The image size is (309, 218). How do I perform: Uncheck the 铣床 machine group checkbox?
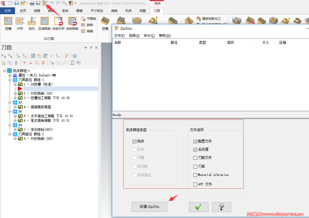pos(135,141)
